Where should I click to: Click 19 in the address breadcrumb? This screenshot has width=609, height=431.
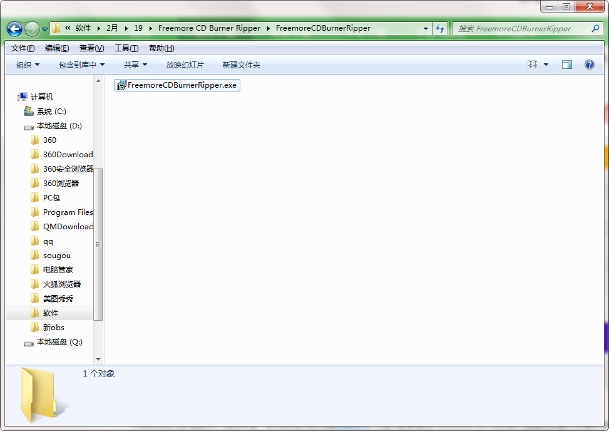[138, 28]
